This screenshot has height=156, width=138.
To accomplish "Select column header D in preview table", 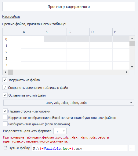I will [x=101, y=32].
